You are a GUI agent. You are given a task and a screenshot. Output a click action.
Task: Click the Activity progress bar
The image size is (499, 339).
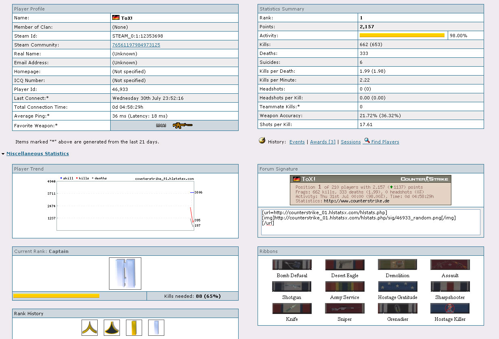tap(402, 36)
